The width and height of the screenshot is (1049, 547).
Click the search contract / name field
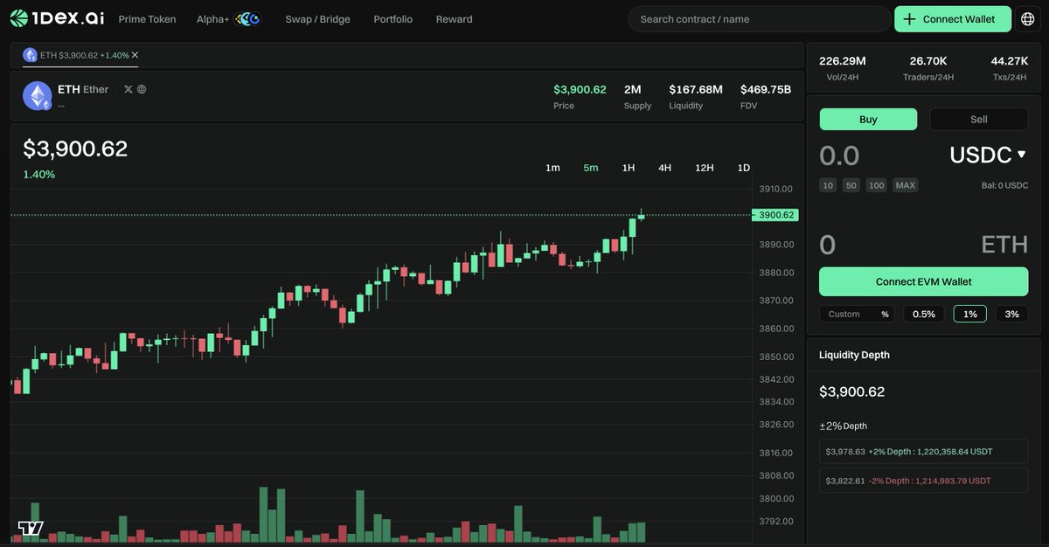click(759, 19)
